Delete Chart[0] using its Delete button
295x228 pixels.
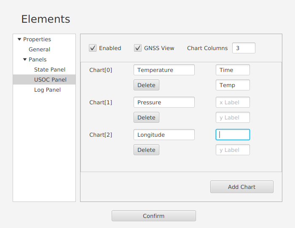(x=146, y=85)
